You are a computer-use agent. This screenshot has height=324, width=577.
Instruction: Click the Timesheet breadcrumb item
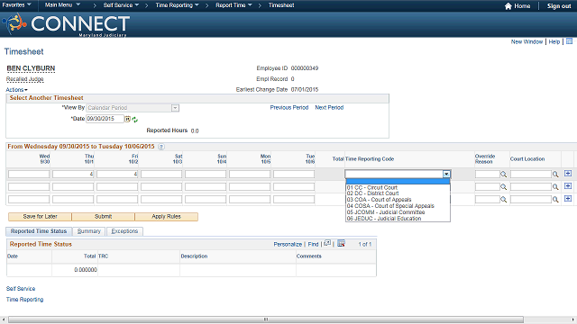tap(281, 5)
